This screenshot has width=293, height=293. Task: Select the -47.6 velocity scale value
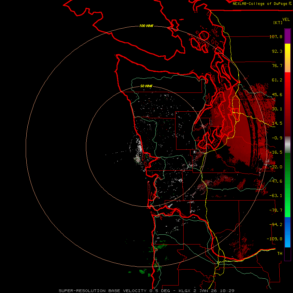tap(276, 181)
